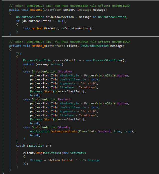
Task: Click ProcessStartInfo constructor after the new keyword
Action: [x=107, y=60]
